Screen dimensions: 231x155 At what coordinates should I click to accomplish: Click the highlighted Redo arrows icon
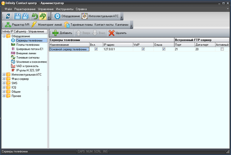43,16
